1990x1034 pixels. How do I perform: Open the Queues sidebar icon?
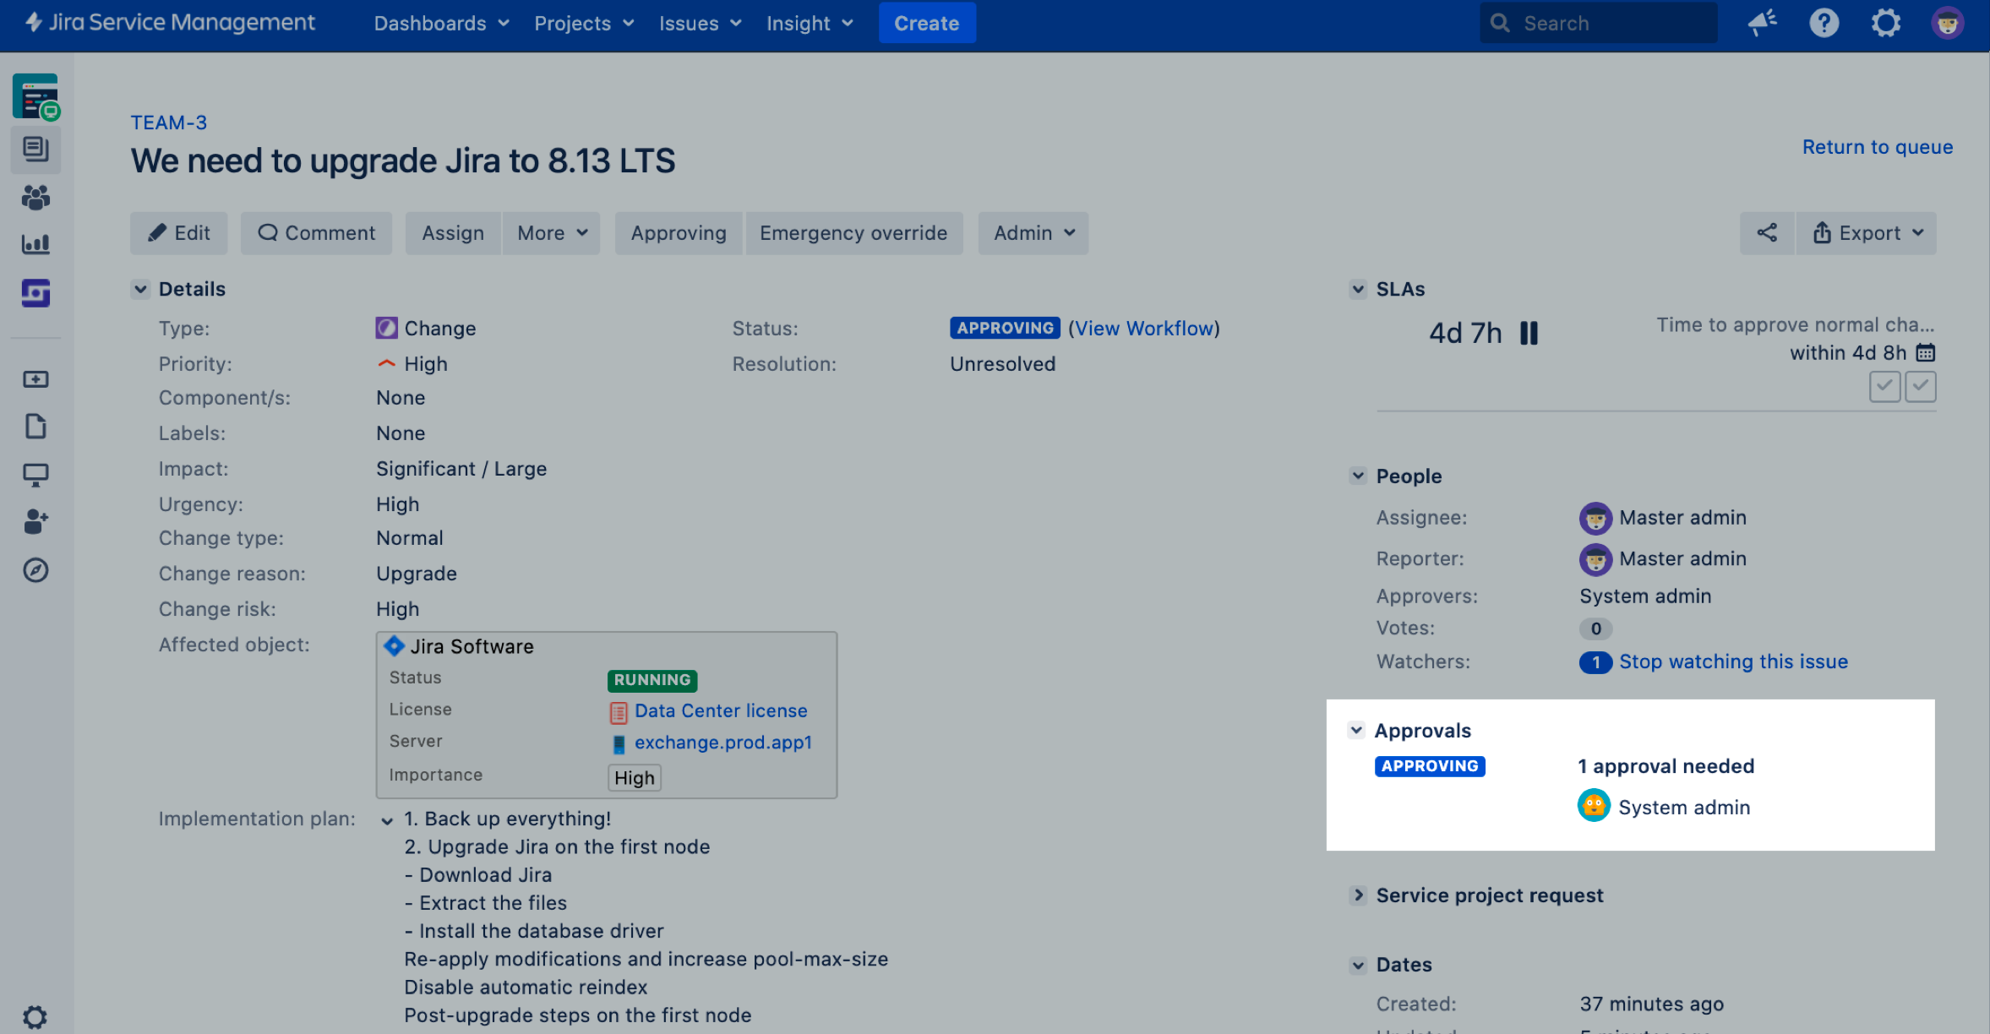tap(35, 150)
